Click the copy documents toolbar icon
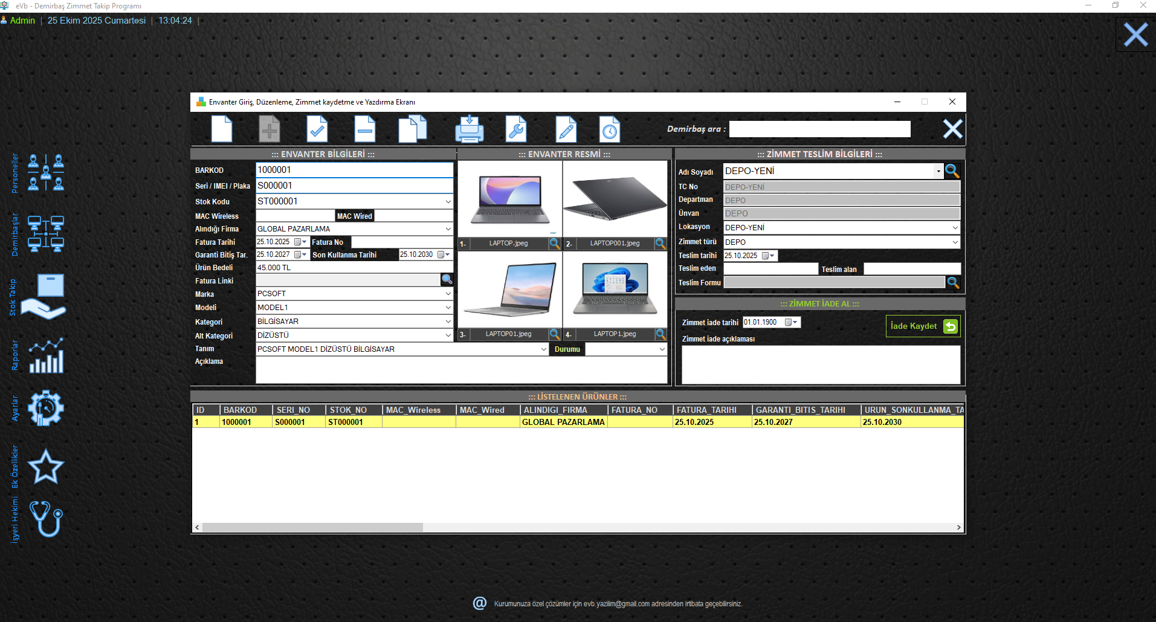Viewport: 1156px width, 622px height. point(413,129)
